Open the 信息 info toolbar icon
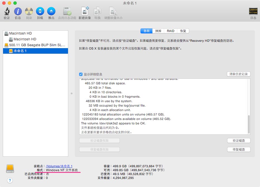260x187 pixels. [18, 11]
